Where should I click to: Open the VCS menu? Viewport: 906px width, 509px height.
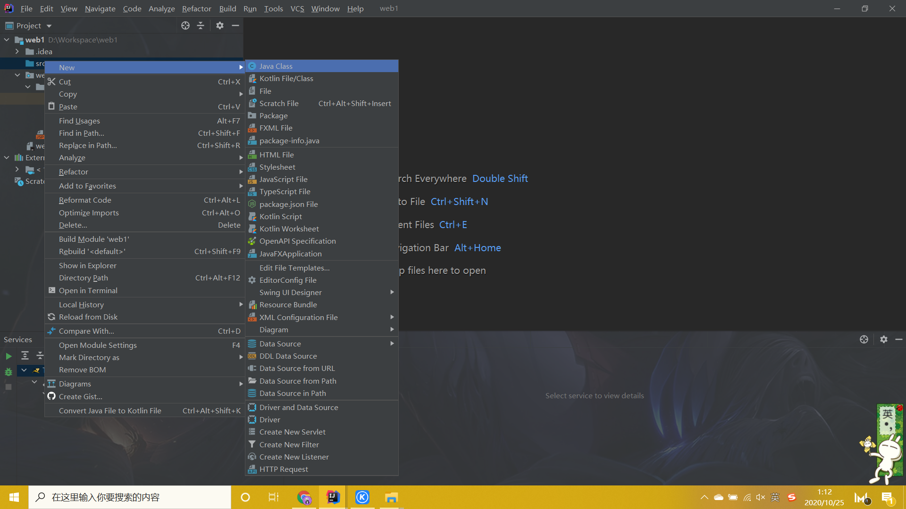click(297, 8)
